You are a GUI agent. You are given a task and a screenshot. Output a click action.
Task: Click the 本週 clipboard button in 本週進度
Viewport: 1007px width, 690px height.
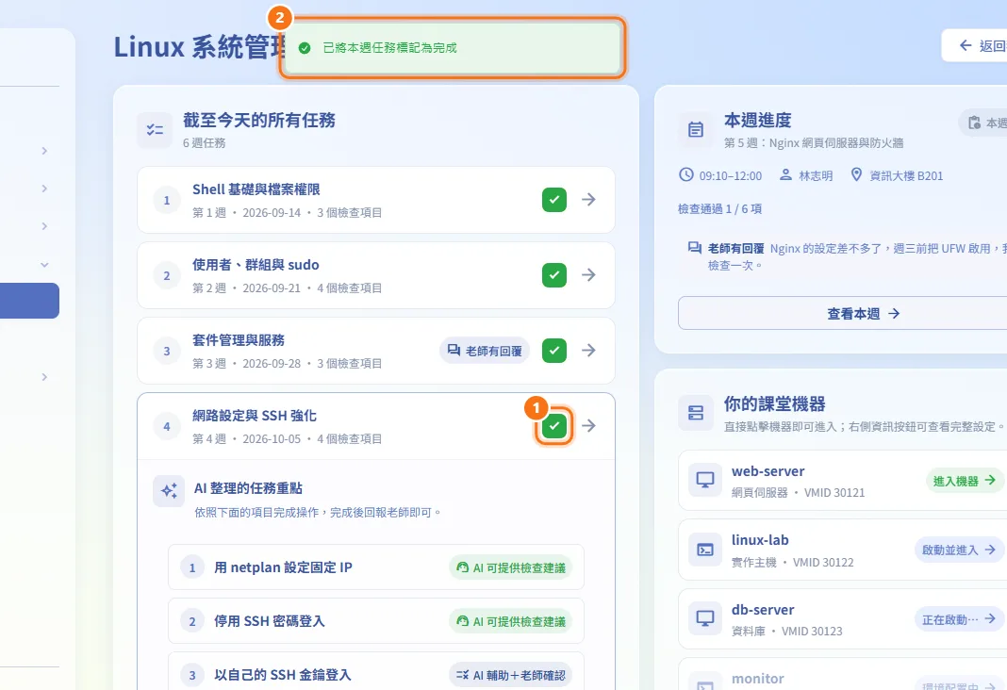[983, 123]
